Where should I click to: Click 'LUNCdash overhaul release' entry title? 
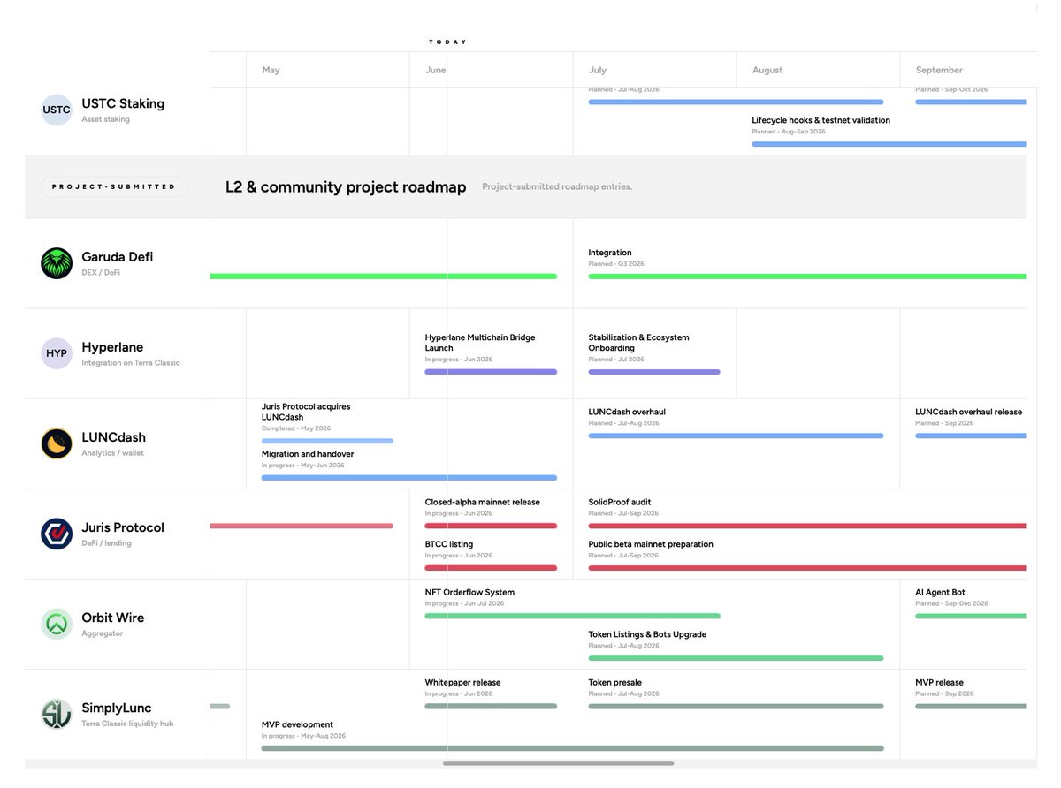pyautogui.click(x=969, y=412)
